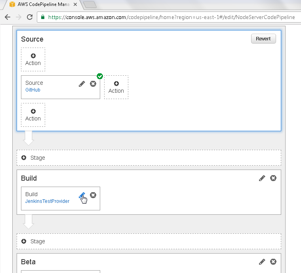Focus the browser address bar URL
The height and width of the screenshot is (273, 301).
[171, 17]
